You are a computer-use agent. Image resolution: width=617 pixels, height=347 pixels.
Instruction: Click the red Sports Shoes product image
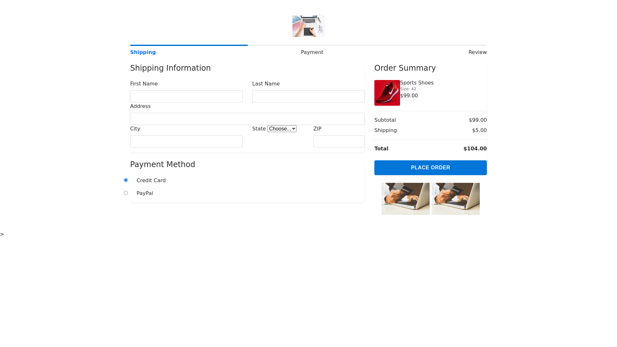387,93
